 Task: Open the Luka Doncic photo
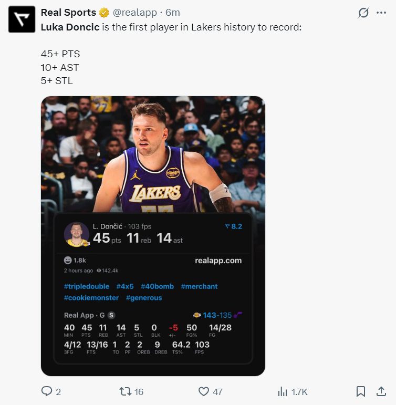153,152
